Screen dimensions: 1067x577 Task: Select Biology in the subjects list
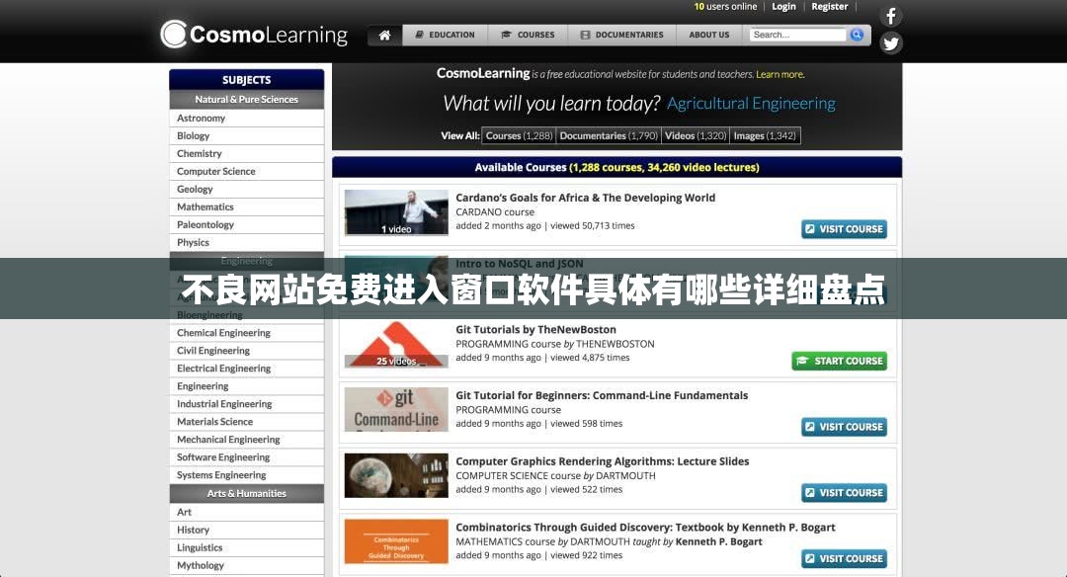click(x=246, y=136)
